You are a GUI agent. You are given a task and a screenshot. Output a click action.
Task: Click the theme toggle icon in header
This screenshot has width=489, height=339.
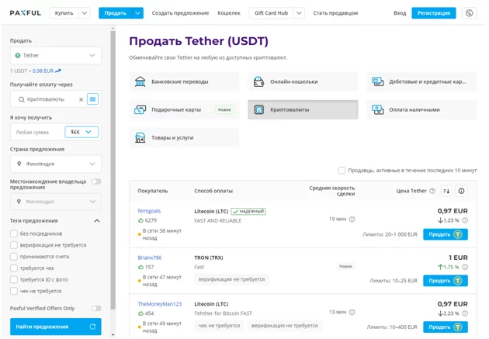click(469, 13)
